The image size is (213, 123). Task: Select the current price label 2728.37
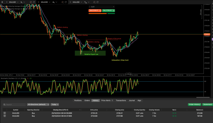coord(207,35)
